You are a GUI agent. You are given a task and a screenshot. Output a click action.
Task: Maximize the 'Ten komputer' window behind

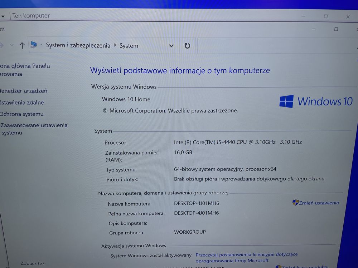[x=325, y=16]
